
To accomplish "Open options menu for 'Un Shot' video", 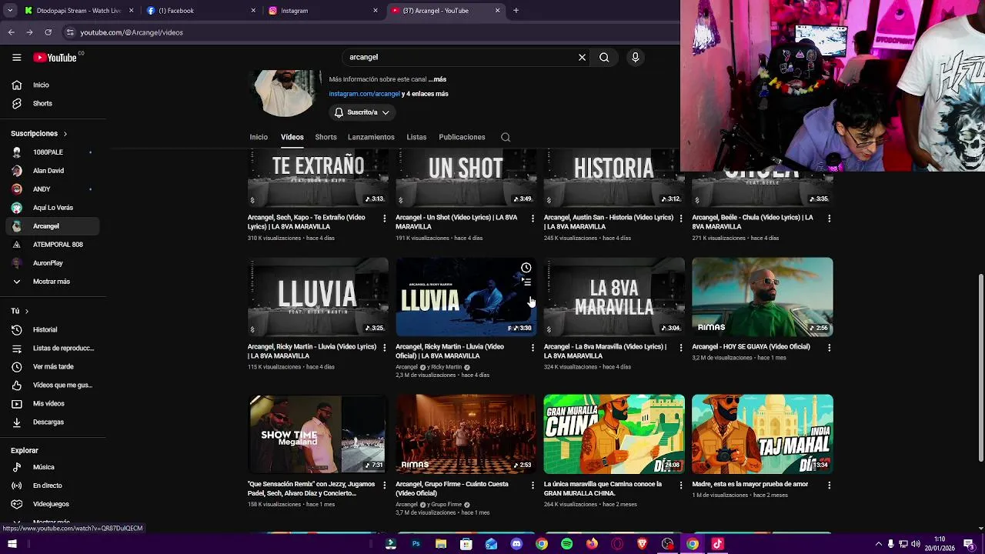I will pos(533,219).
